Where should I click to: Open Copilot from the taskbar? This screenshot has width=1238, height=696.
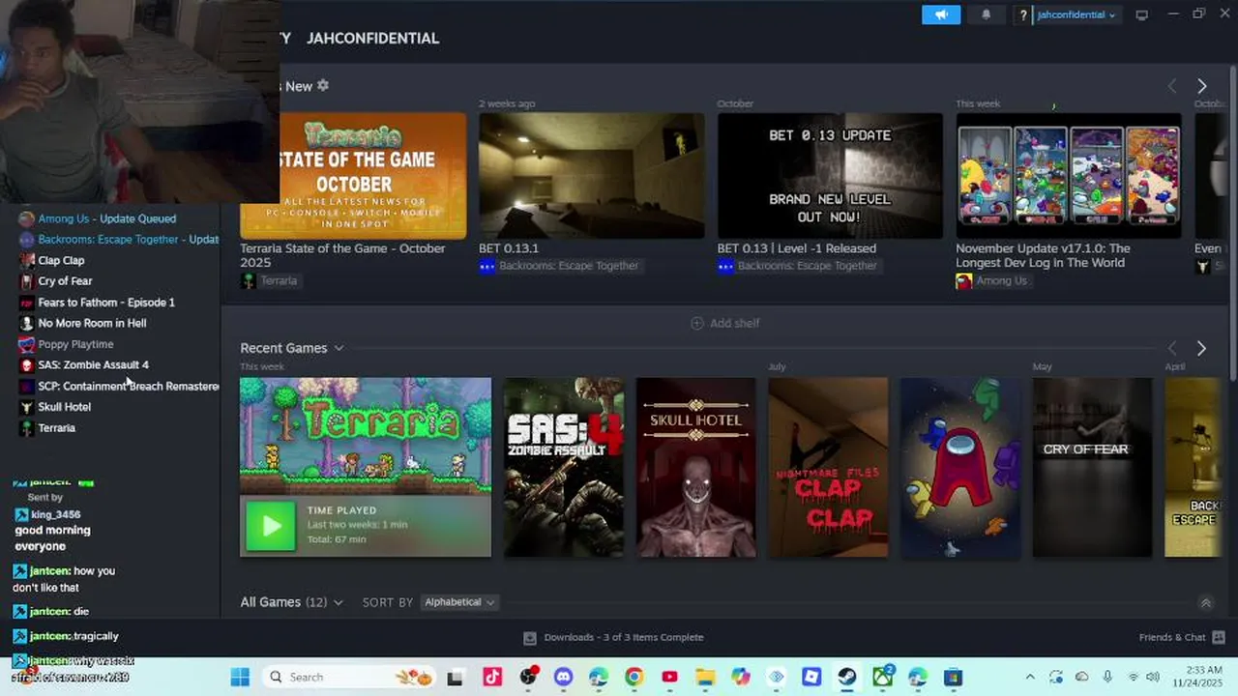coord(741,678)
